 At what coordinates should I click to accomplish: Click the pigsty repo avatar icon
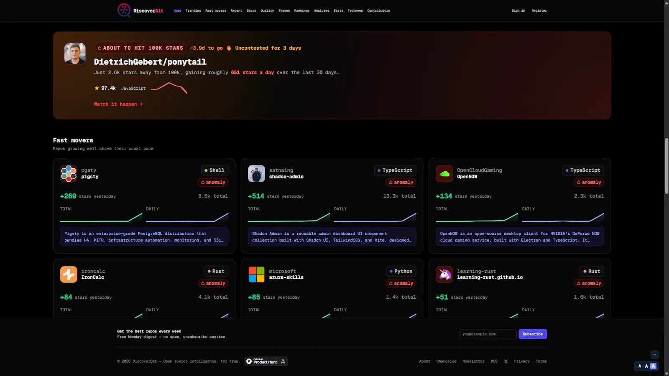pos(69,174)
